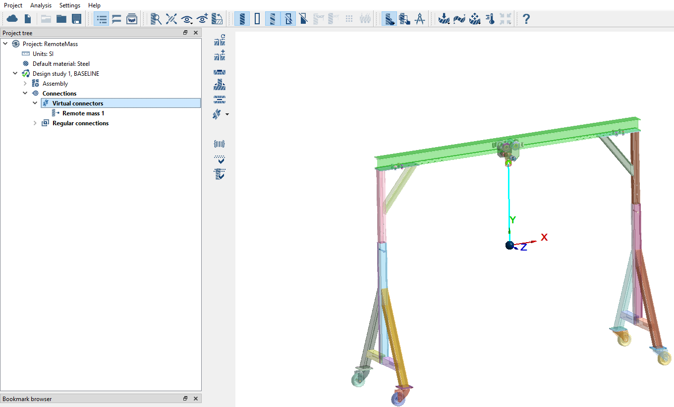This screenshot has height=407, width=674.
Task: Click the magnifier zoom icon
Action: (156, 19)
